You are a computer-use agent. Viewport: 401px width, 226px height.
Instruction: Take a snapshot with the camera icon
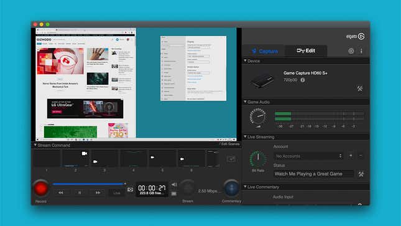click(x=130, y=189)
